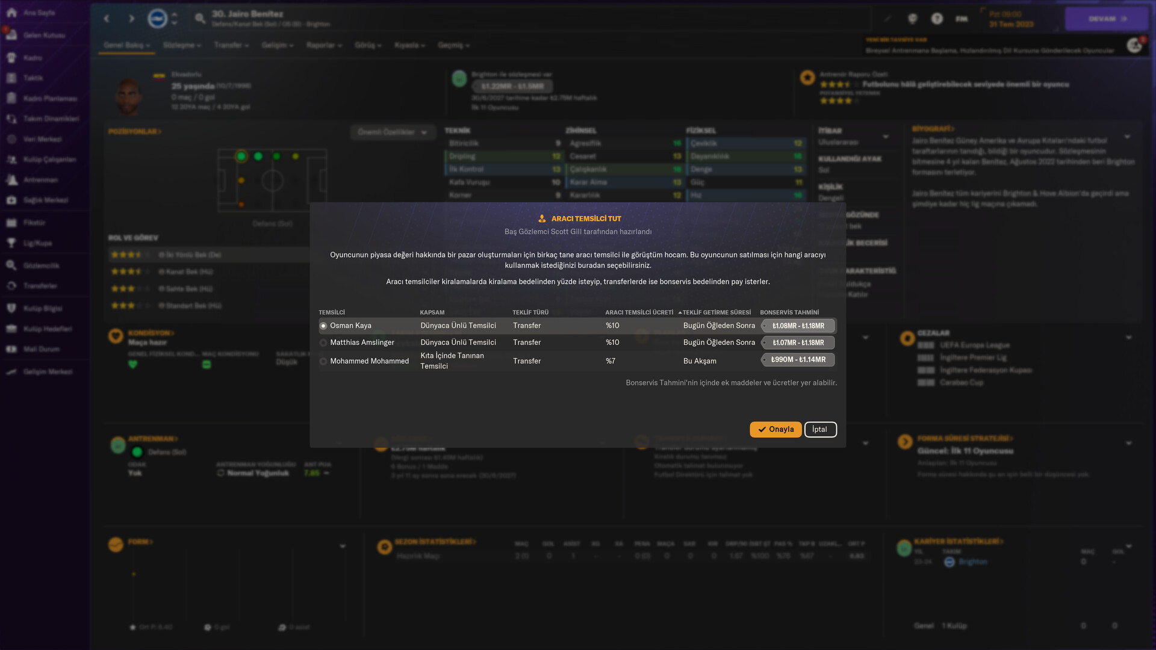Screen dimensions: 1156x650
Task: Open Ana Sayfa home icon
Action: click(11, 13)
